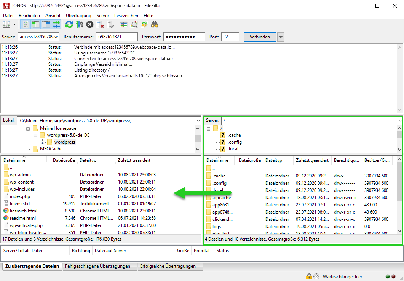Open the Bearbeiten menu

29,16
